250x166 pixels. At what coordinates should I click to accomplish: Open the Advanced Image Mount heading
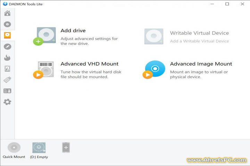(201, 64)
